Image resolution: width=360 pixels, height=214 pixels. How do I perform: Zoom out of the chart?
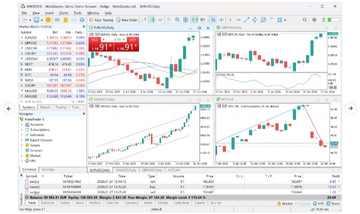pyautogui.click(x=177, y=20)
